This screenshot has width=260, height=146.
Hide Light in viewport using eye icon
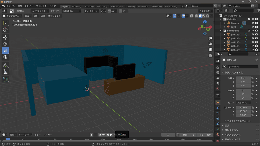[x=253, y=27]
